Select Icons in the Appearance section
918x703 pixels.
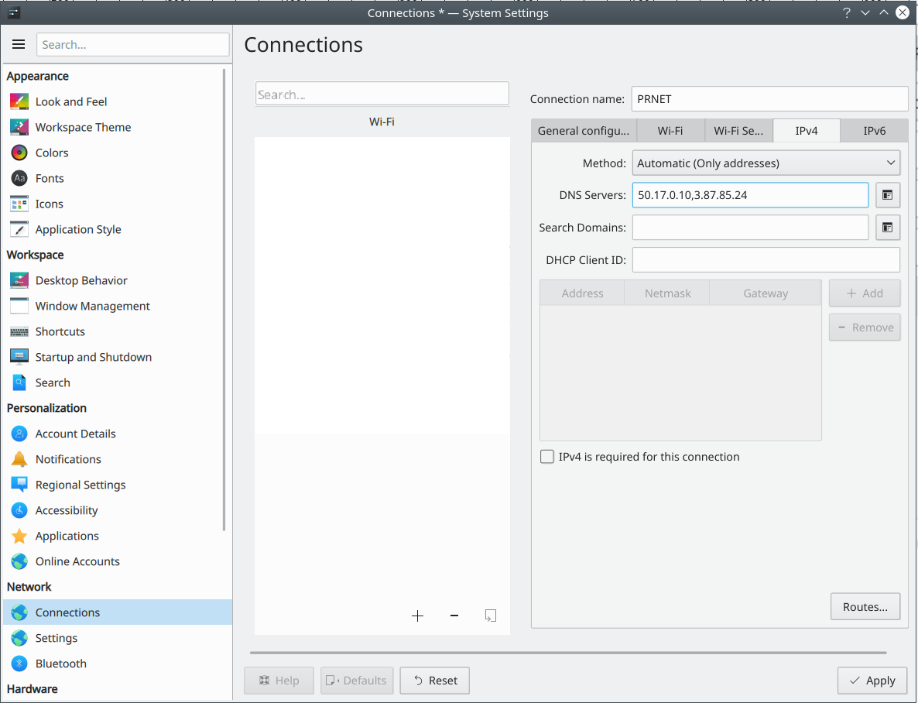tap(50, 204)
